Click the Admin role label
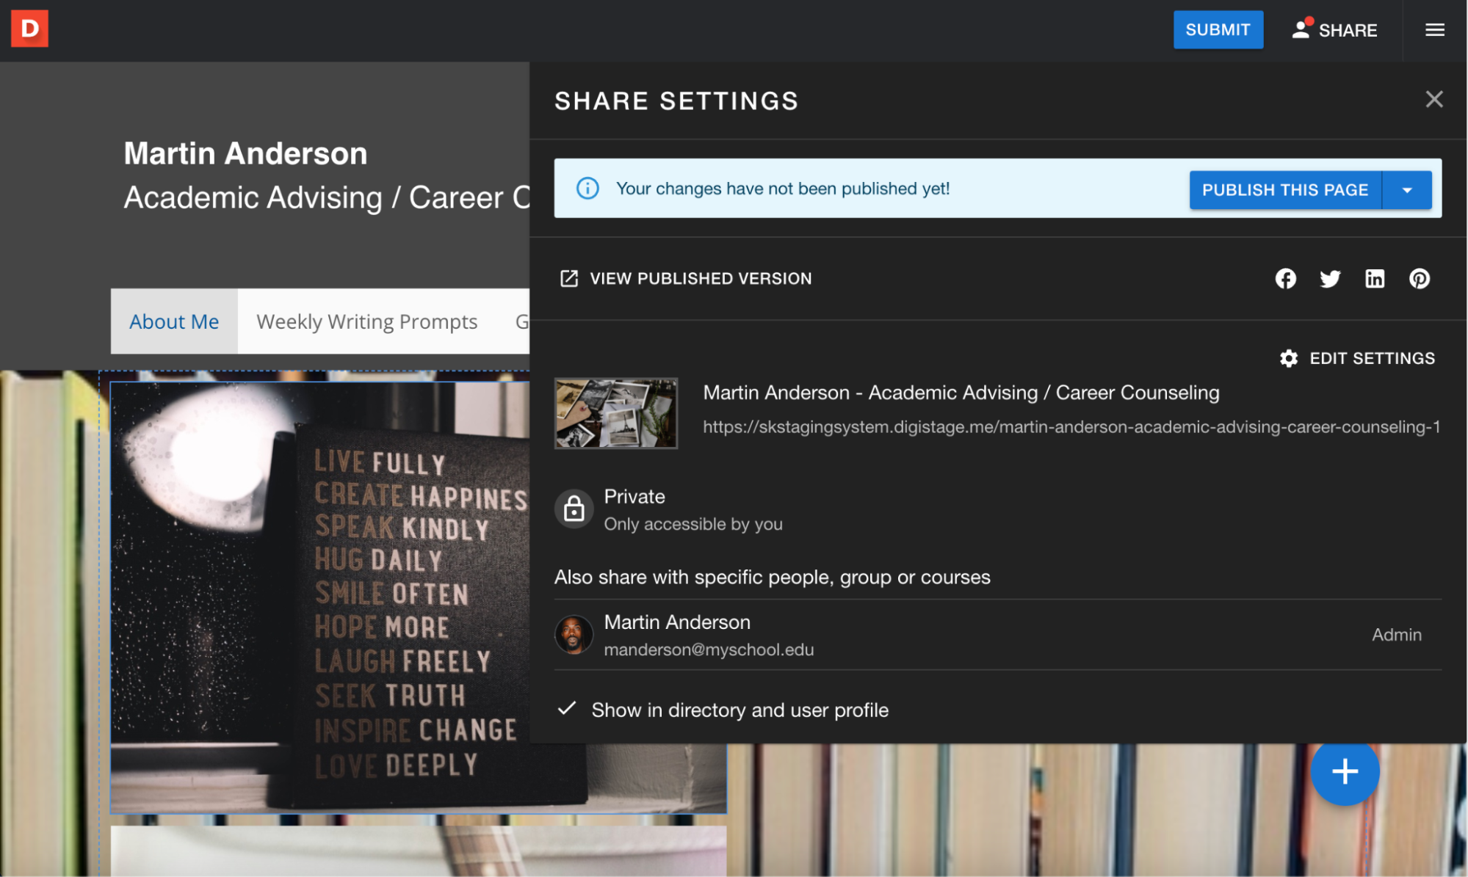 click(x=1396, y=635)
